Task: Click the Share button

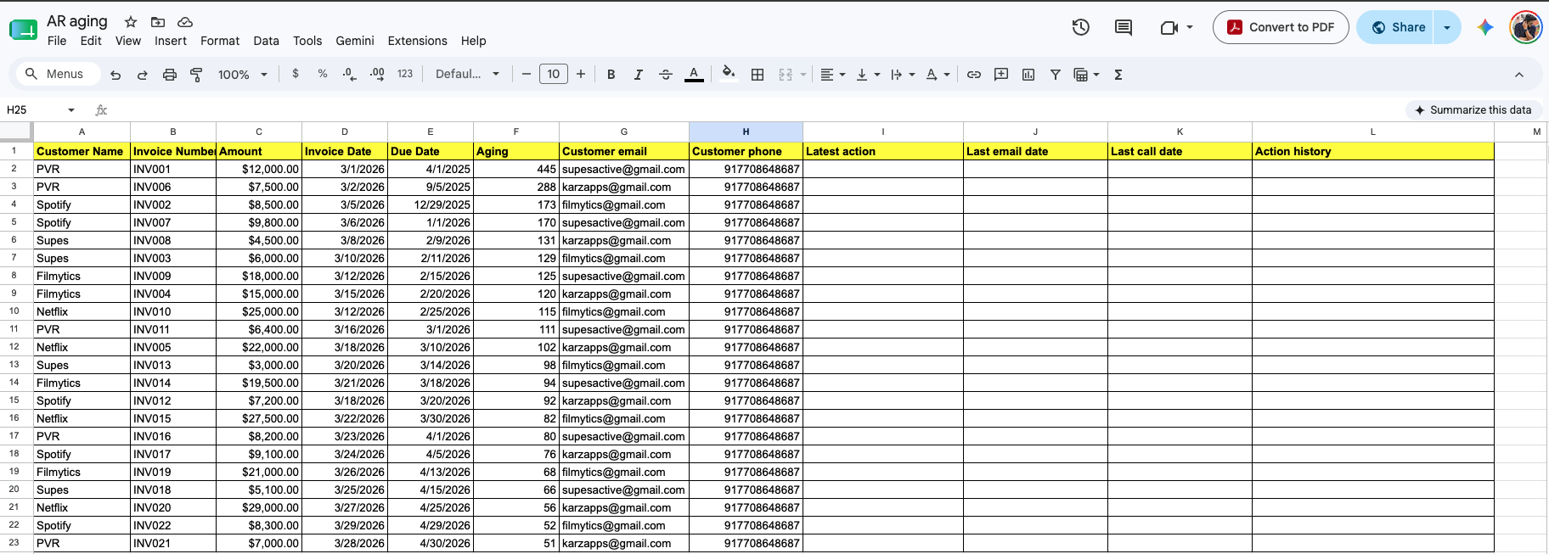Action: (1395, 27)
